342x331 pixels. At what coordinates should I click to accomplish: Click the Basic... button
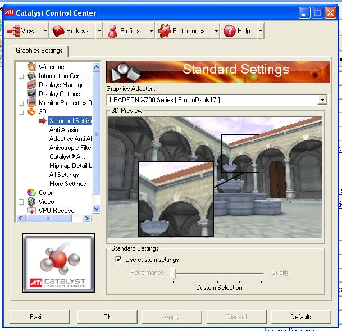(39, 316)
